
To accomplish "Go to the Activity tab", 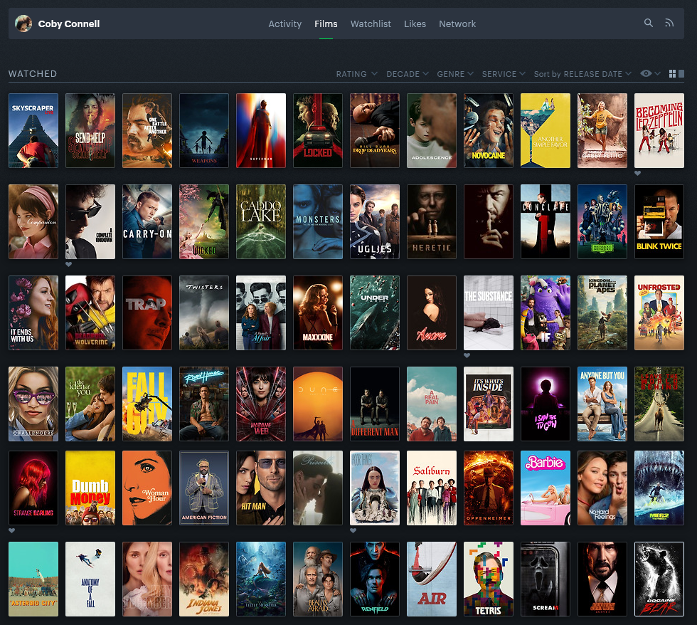I will (x=285, y=23).
